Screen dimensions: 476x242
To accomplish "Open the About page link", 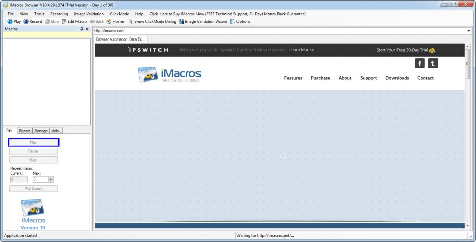I will pyautogui.click(x=345, y=78).
